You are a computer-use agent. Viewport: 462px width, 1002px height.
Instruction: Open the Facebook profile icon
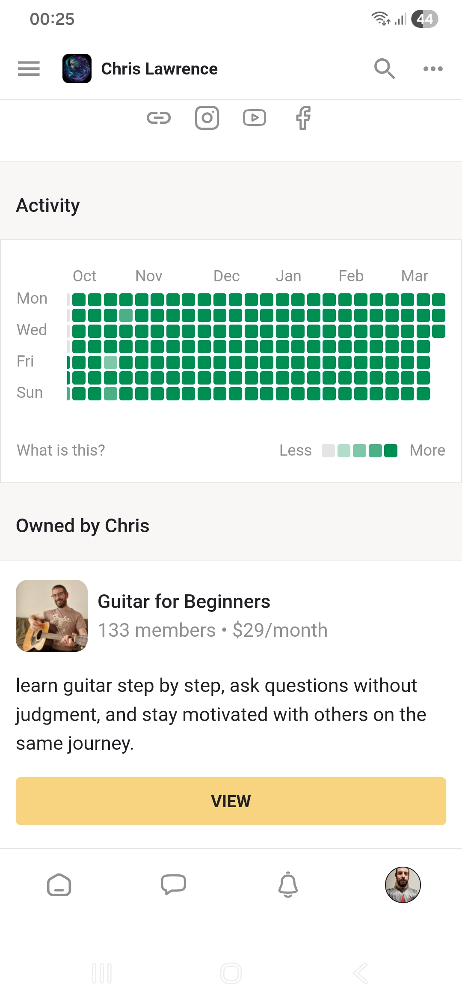[303, 118]
